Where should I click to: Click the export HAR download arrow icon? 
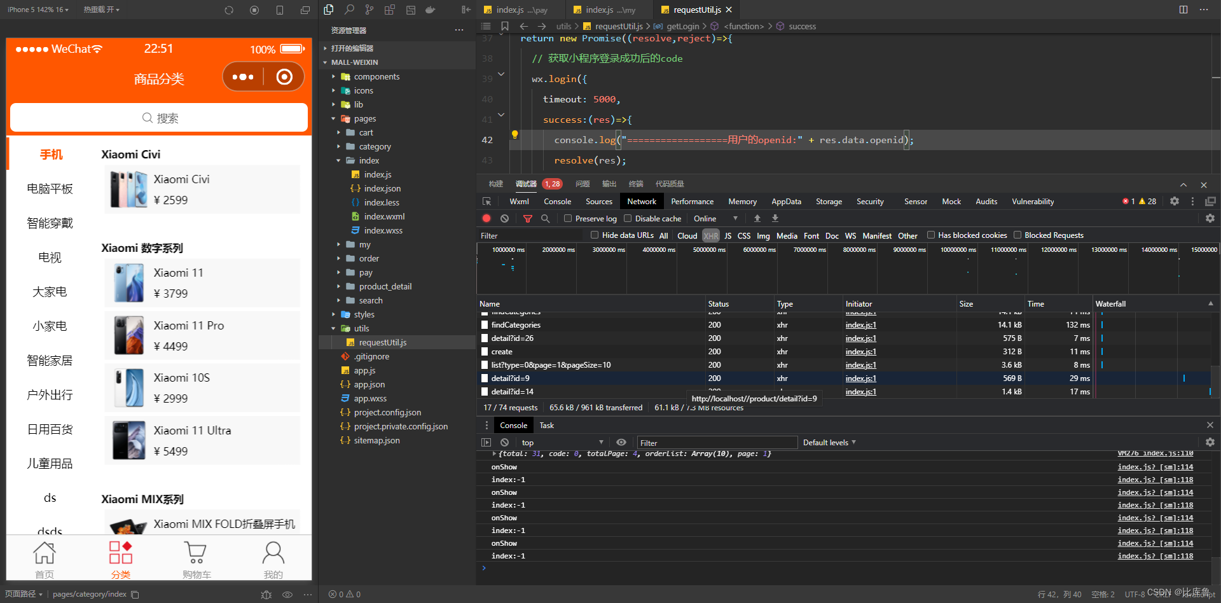pos(775,218)
